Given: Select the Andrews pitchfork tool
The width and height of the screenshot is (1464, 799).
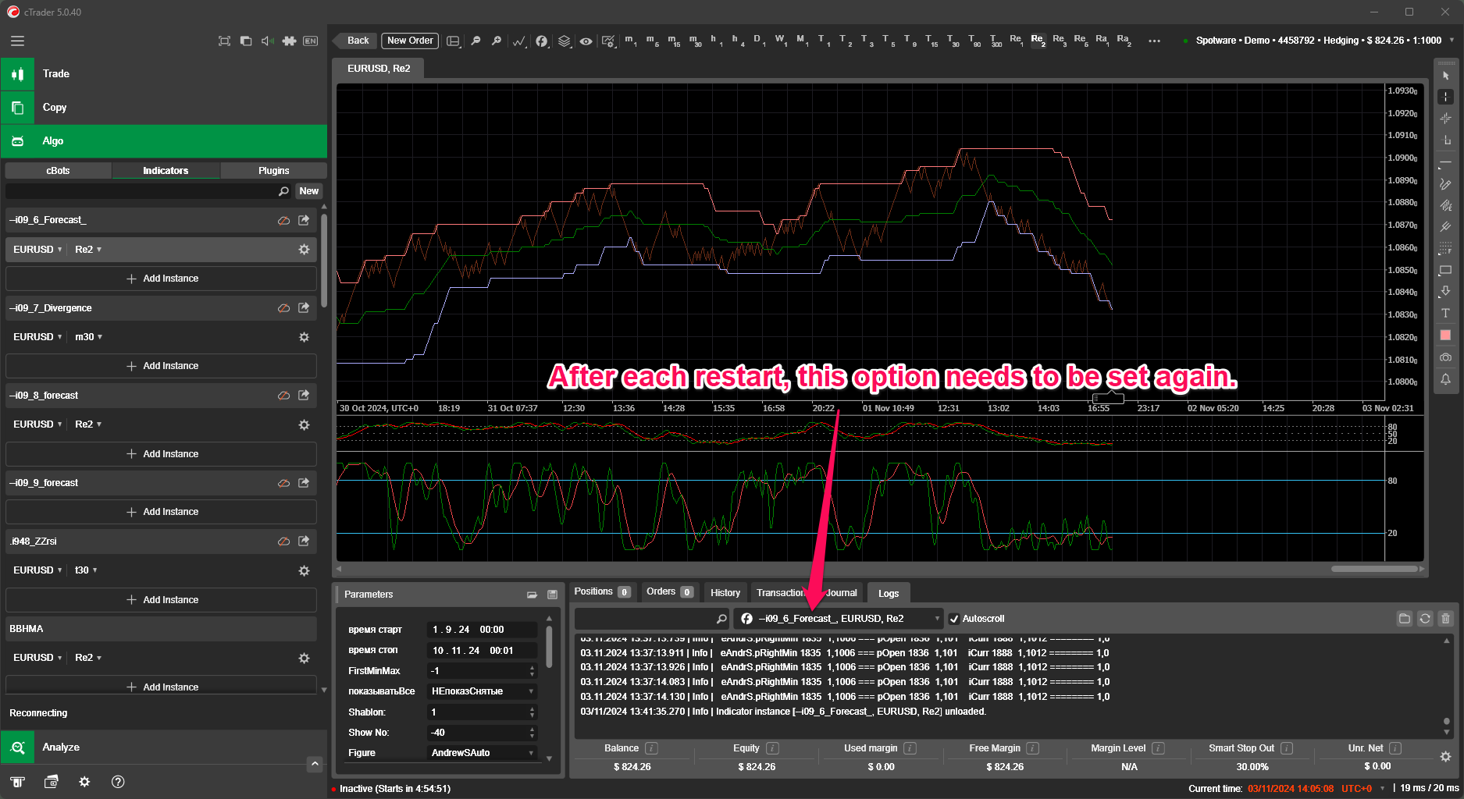Looking at the screenshot, I should coord(1445,227).
